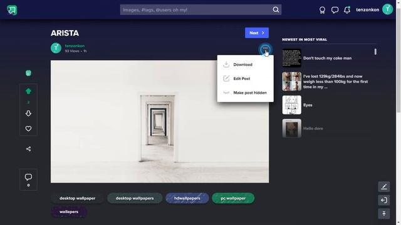Click the search magnifier icon

tap(276, 10)
